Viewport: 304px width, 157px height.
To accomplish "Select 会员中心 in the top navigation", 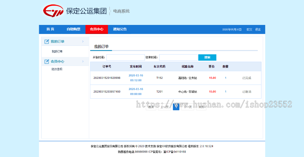I will click(97, 29).
